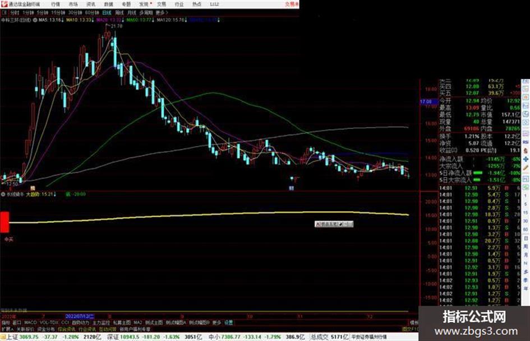Click the 通达信 application logo icon

tap(4, 4)
